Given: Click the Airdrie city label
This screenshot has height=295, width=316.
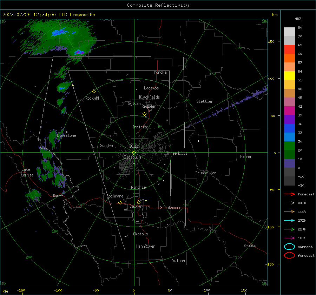Looking at the screenshot, I should coord(138,187).
